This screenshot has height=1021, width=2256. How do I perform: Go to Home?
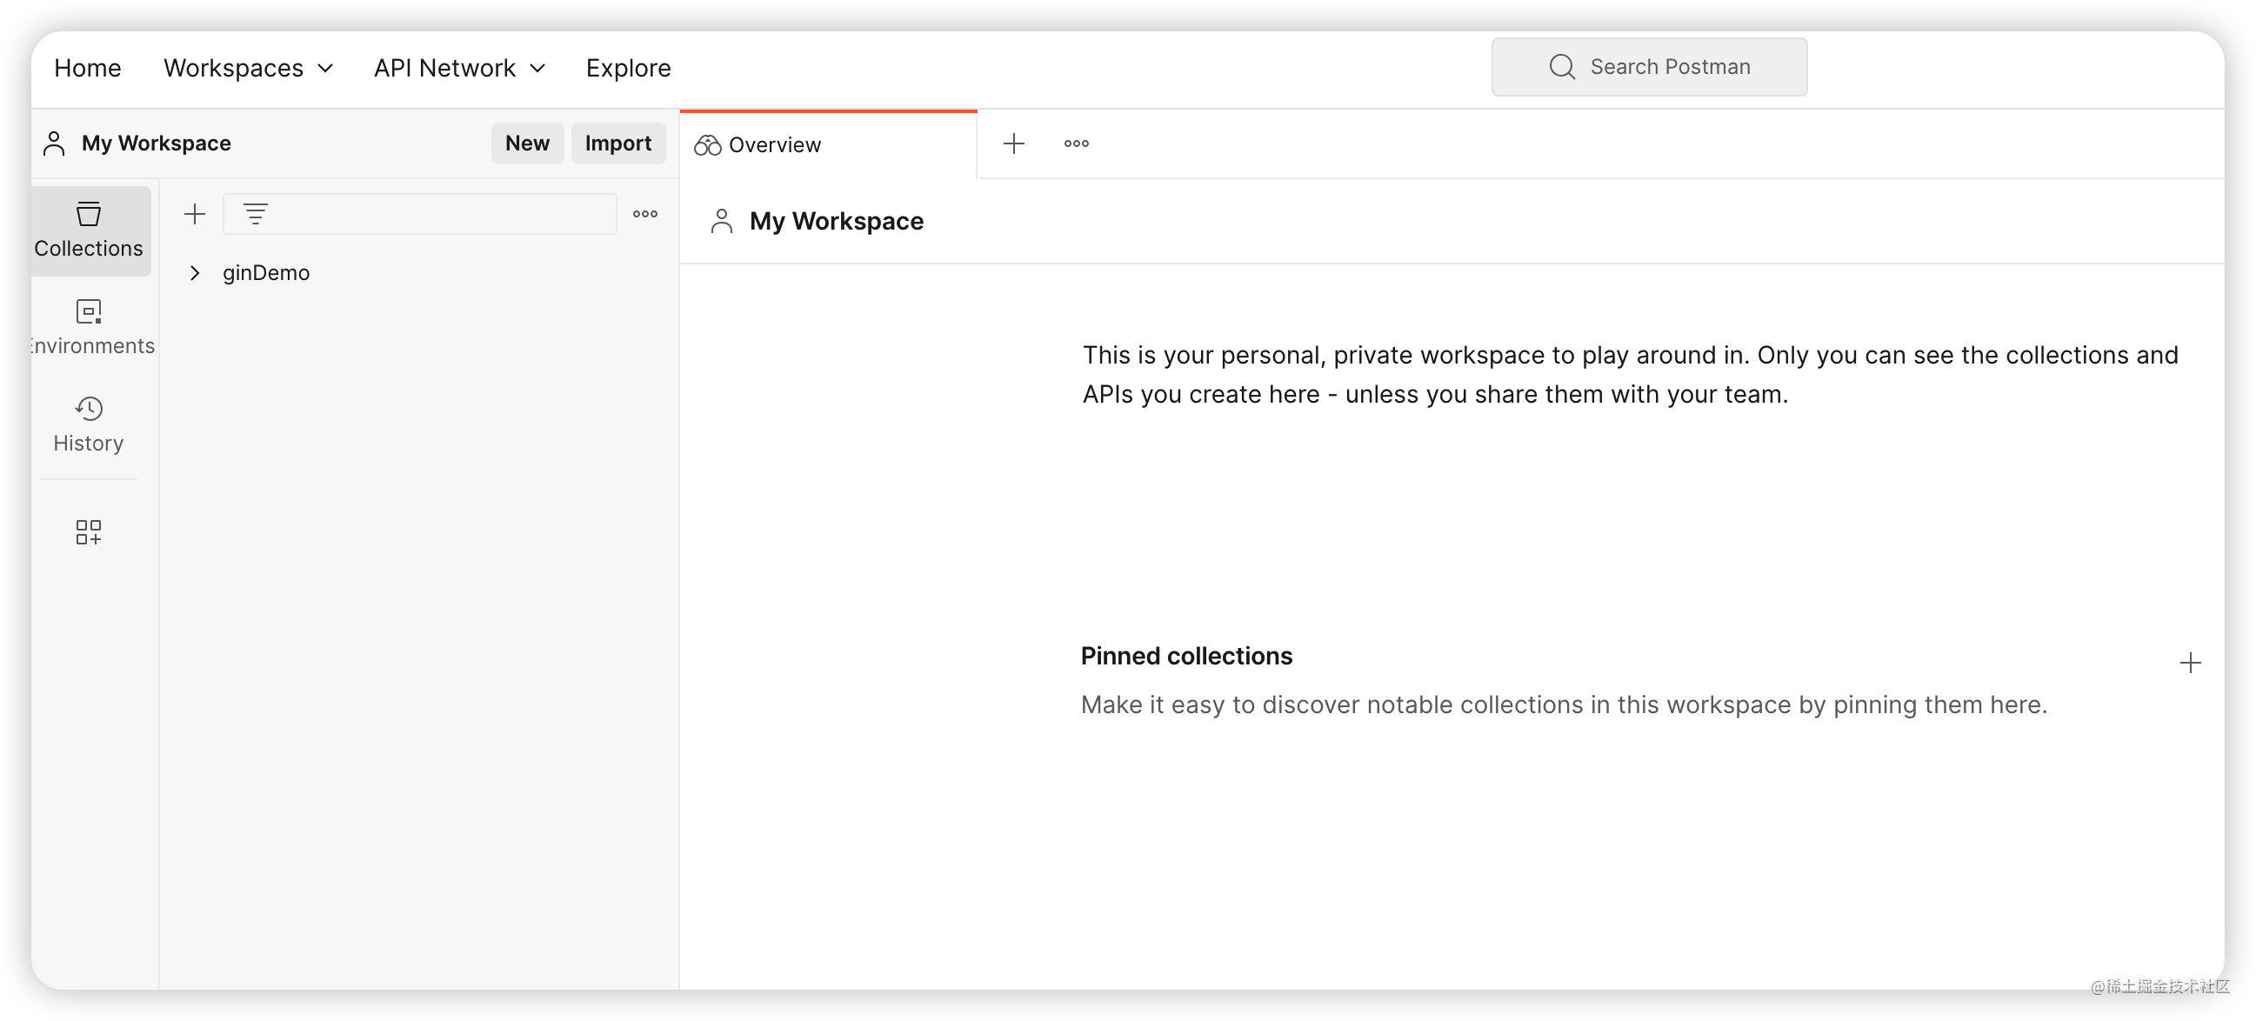(88, 69)
